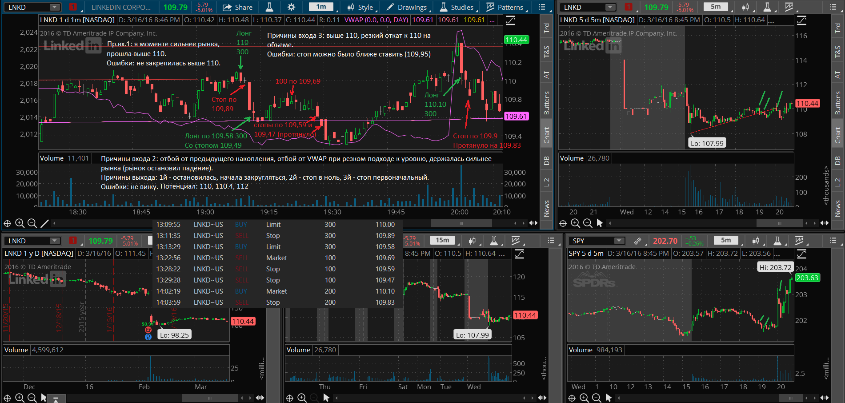Open studies flask icon in 15m chart
This screenshot has width=845, height=403.
[x=494, y=241]
